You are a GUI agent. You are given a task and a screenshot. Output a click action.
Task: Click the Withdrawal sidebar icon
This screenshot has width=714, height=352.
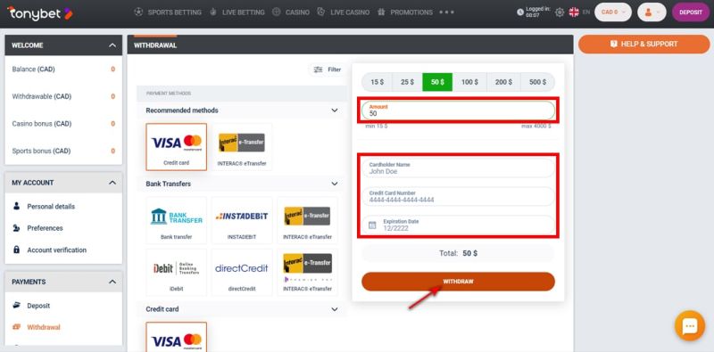16,327
